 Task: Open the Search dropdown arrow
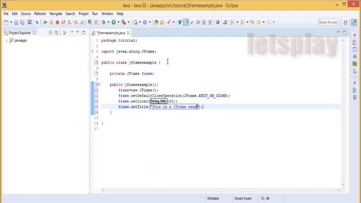tap(173, 23)
